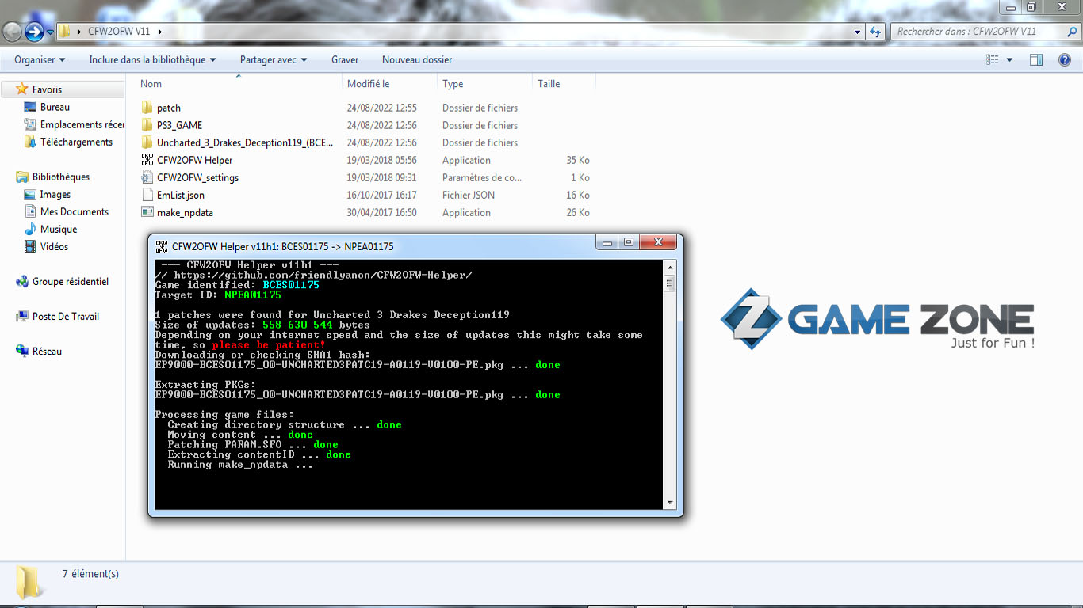Screen dimensions: 1083x608
Task: Click the Graver toolbar item
Action: click(345, 59)
